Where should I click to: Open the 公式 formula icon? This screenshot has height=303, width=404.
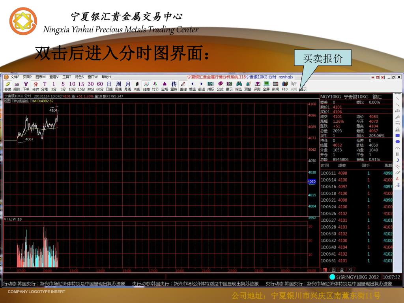coord(220,86)
